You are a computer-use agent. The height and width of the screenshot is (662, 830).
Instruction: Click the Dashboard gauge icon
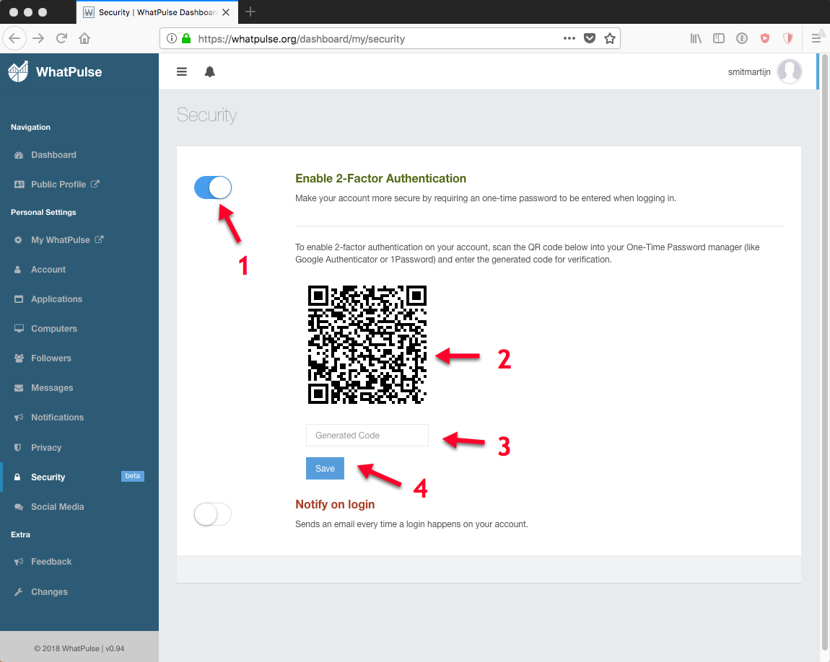(19, 155)
